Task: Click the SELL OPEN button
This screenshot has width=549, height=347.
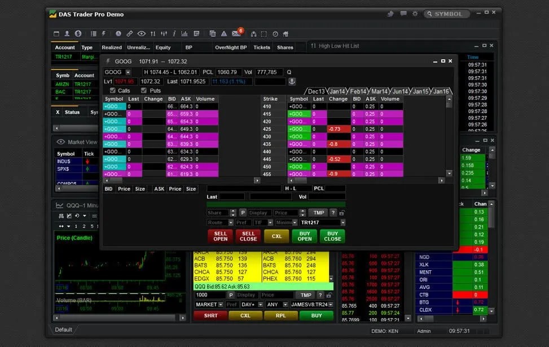Action: (x=220, y=236)
